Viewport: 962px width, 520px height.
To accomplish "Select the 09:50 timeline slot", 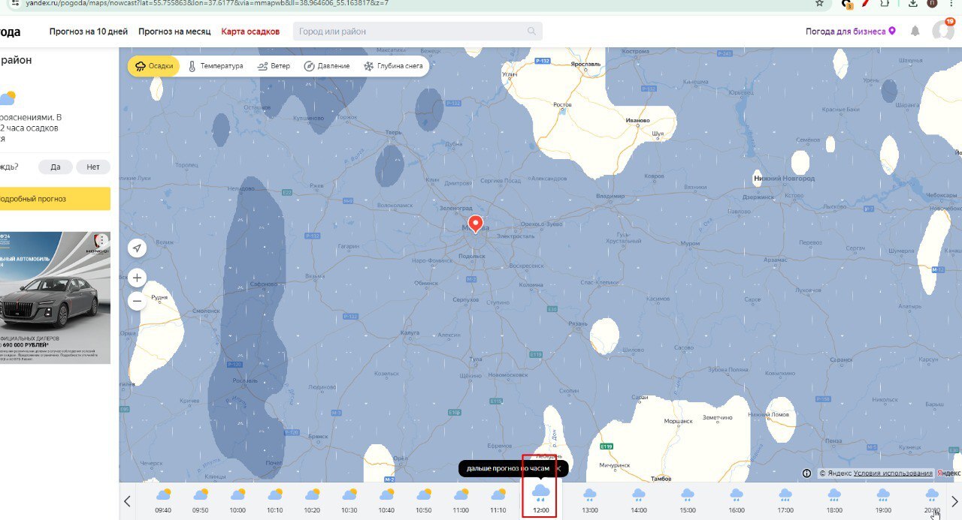I will pyautogui.click(x=200, y=500).
